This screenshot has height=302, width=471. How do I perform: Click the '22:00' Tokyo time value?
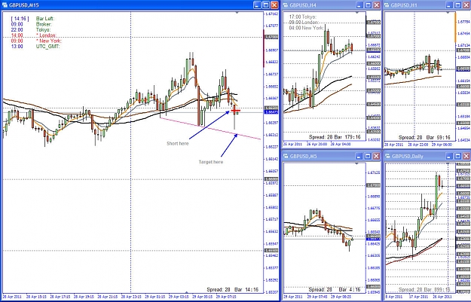(x=17, y=29)
